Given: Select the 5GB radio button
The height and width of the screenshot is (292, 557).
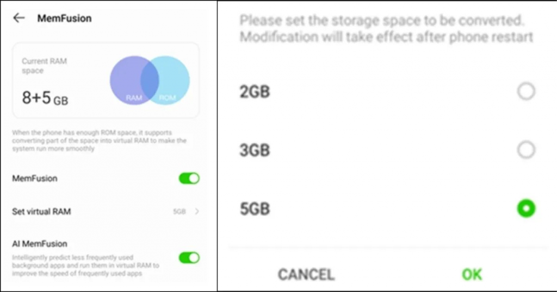Looking at the screenshot, I should [x=526, y=208].
